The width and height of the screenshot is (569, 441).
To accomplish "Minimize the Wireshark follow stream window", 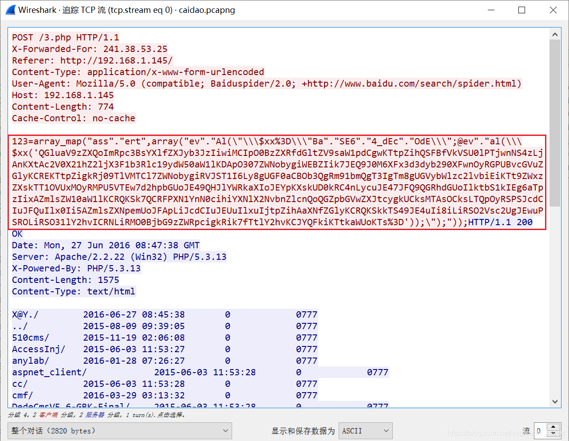I will pyautogui.click(x=491, y=10).
